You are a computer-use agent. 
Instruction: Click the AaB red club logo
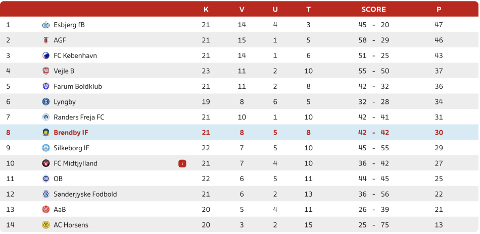[x=45, y=210]
